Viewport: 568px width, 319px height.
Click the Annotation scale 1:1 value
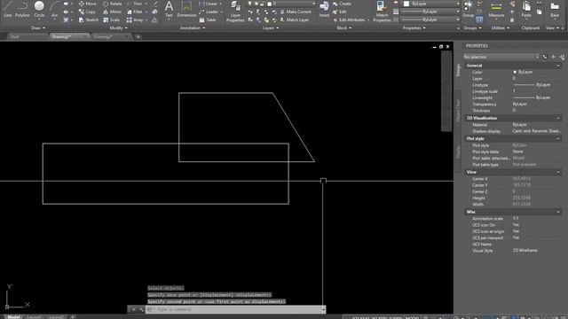click(x=516, y=219)
